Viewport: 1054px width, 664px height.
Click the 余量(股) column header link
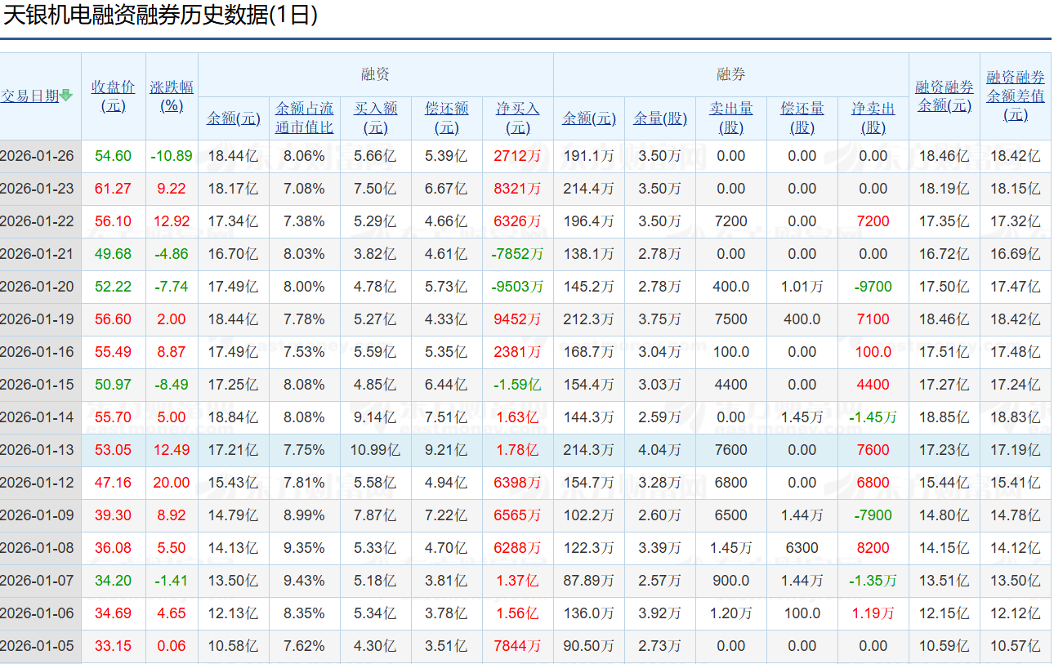660,118
